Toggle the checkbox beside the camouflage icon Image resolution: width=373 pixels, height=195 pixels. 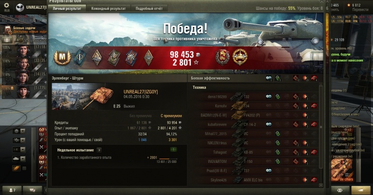tap(24, 168)
